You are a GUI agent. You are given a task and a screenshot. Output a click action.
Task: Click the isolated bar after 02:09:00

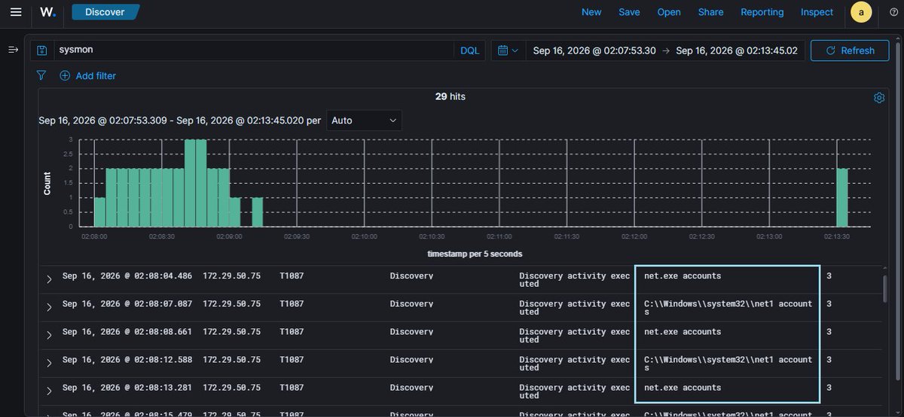point(258,212)
